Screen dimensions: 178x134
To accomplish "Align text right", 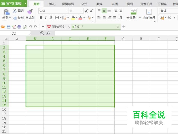I will (110, 17).
